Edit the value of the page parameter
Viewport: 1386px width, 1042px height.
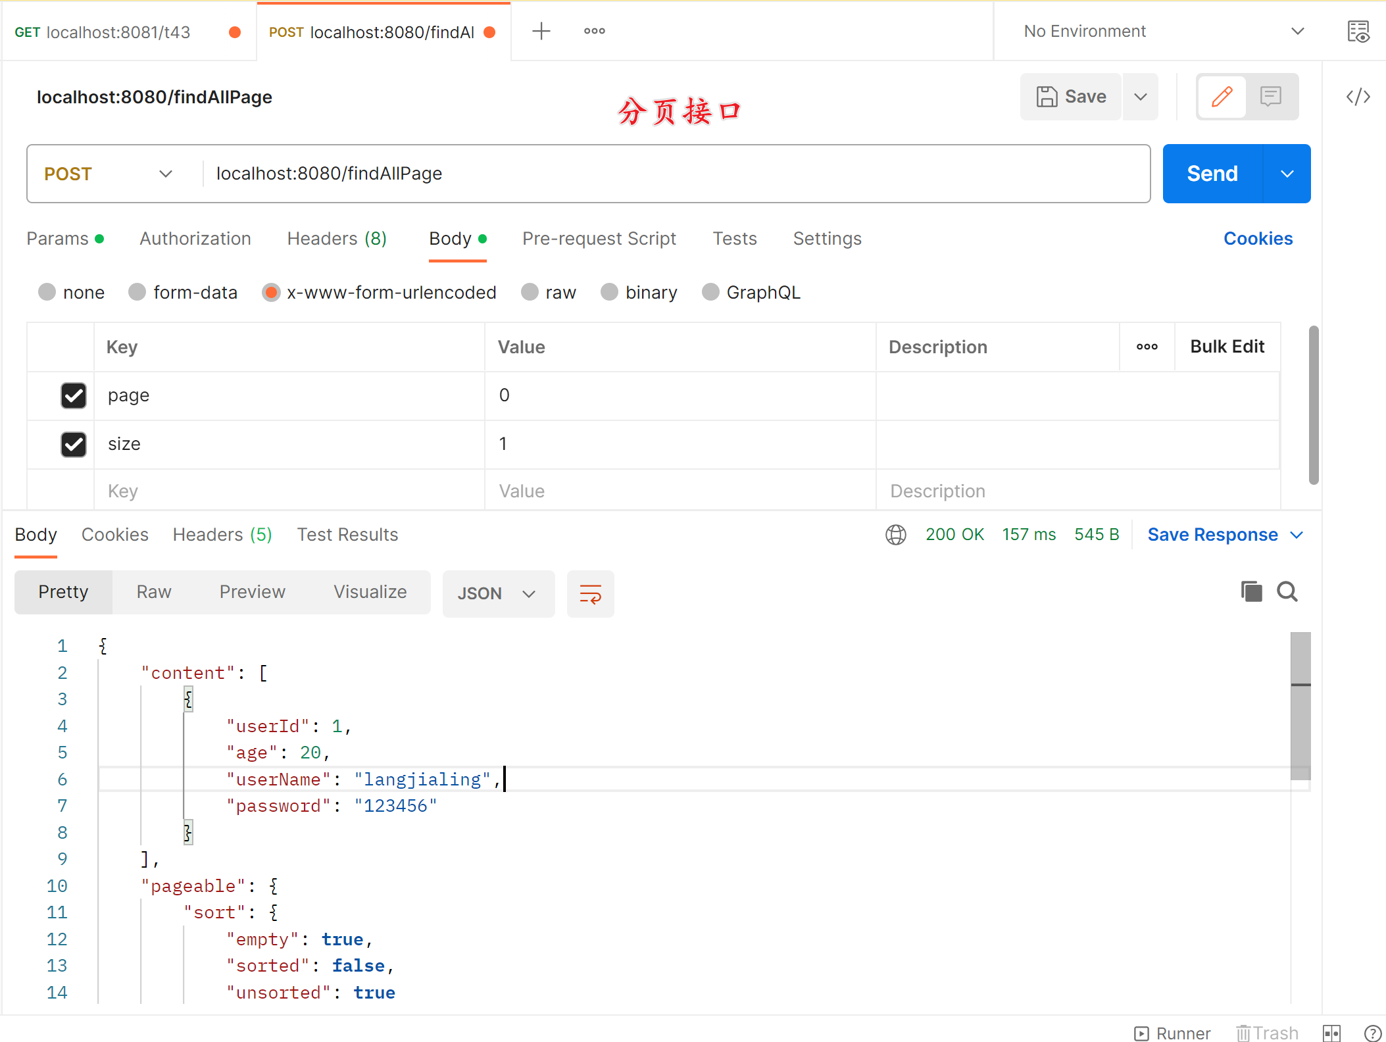[680, 395]
